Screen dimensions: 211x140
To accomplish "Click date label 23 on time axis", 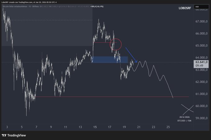I will (x=153, y=127).
